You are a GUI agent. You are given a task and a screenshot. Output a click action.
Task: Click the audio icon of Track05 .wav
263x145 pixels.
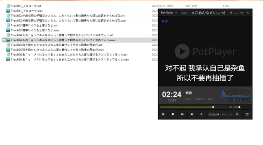point(8,49)
